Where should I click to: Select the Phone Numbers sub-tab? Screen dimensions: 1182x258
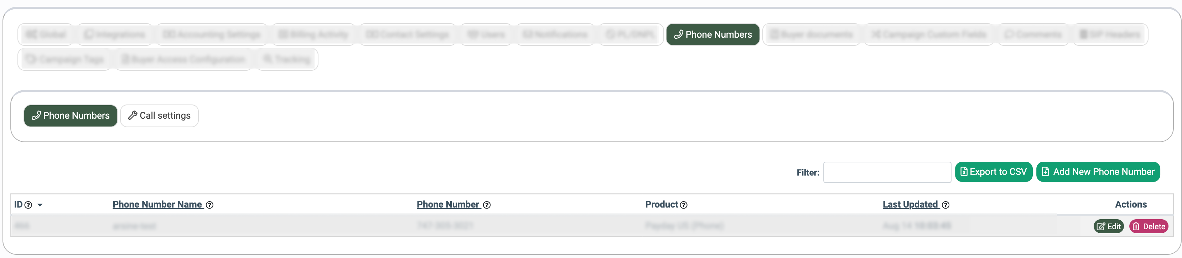pyautogui.click(x=71, y=116)
